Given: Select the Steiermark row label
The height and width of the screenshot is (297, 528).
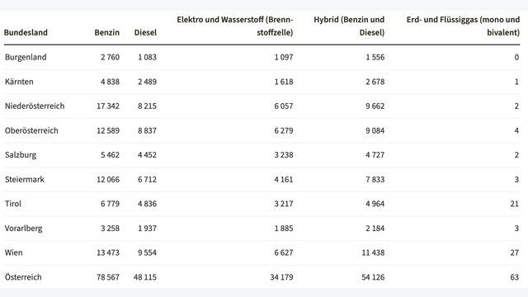Looking at the screenshot, I should [25, 180].
